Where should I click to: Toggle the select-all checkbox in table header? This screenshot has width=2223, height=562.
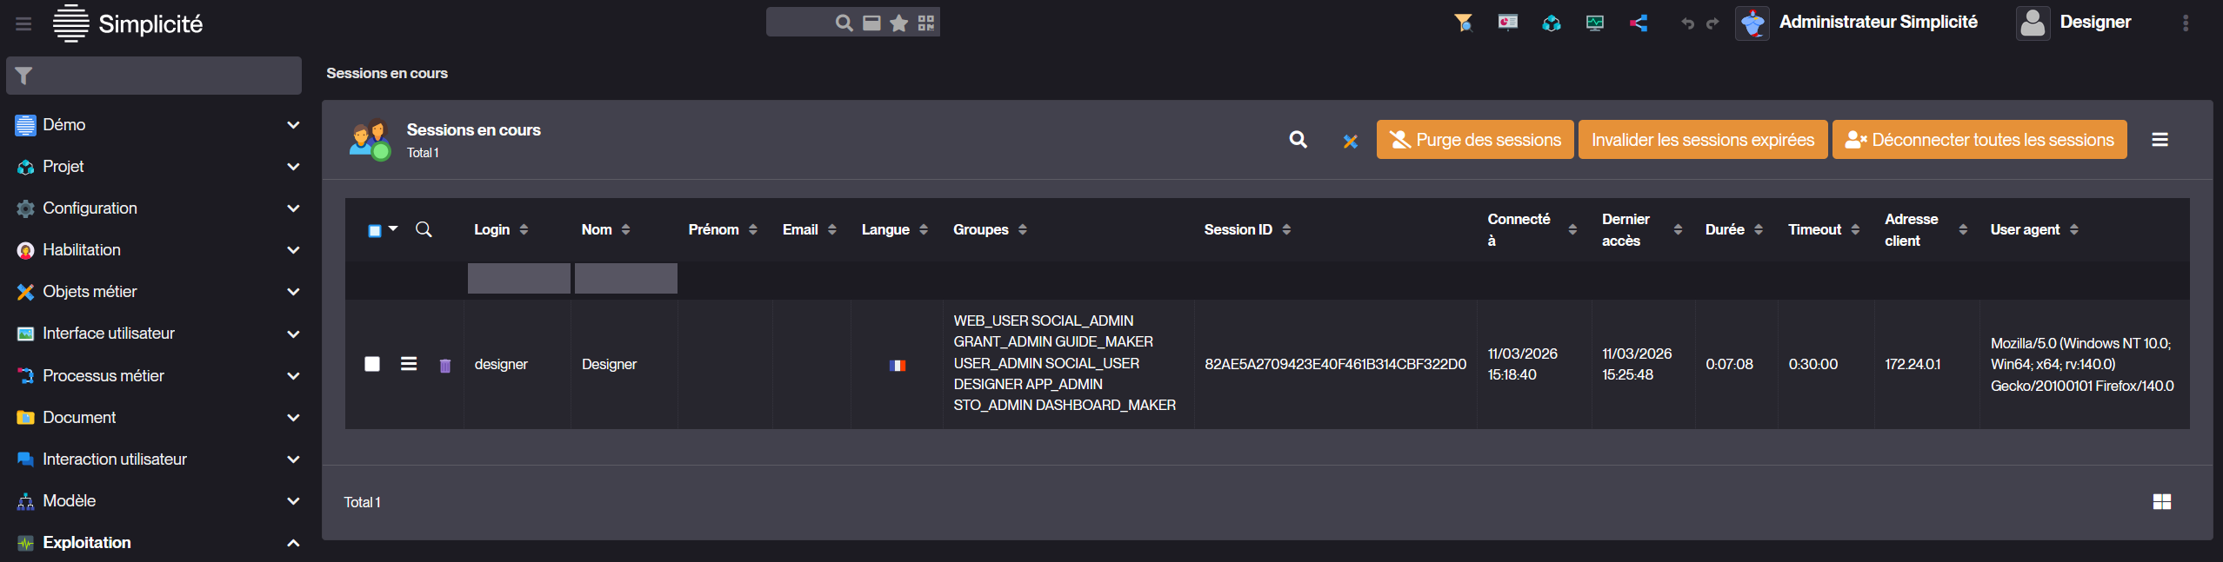(375, 230)
